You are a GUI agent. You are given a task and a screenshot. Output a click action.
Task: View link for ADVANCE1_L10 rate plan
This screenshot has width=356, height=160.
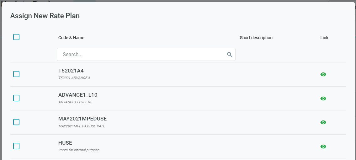323,99
